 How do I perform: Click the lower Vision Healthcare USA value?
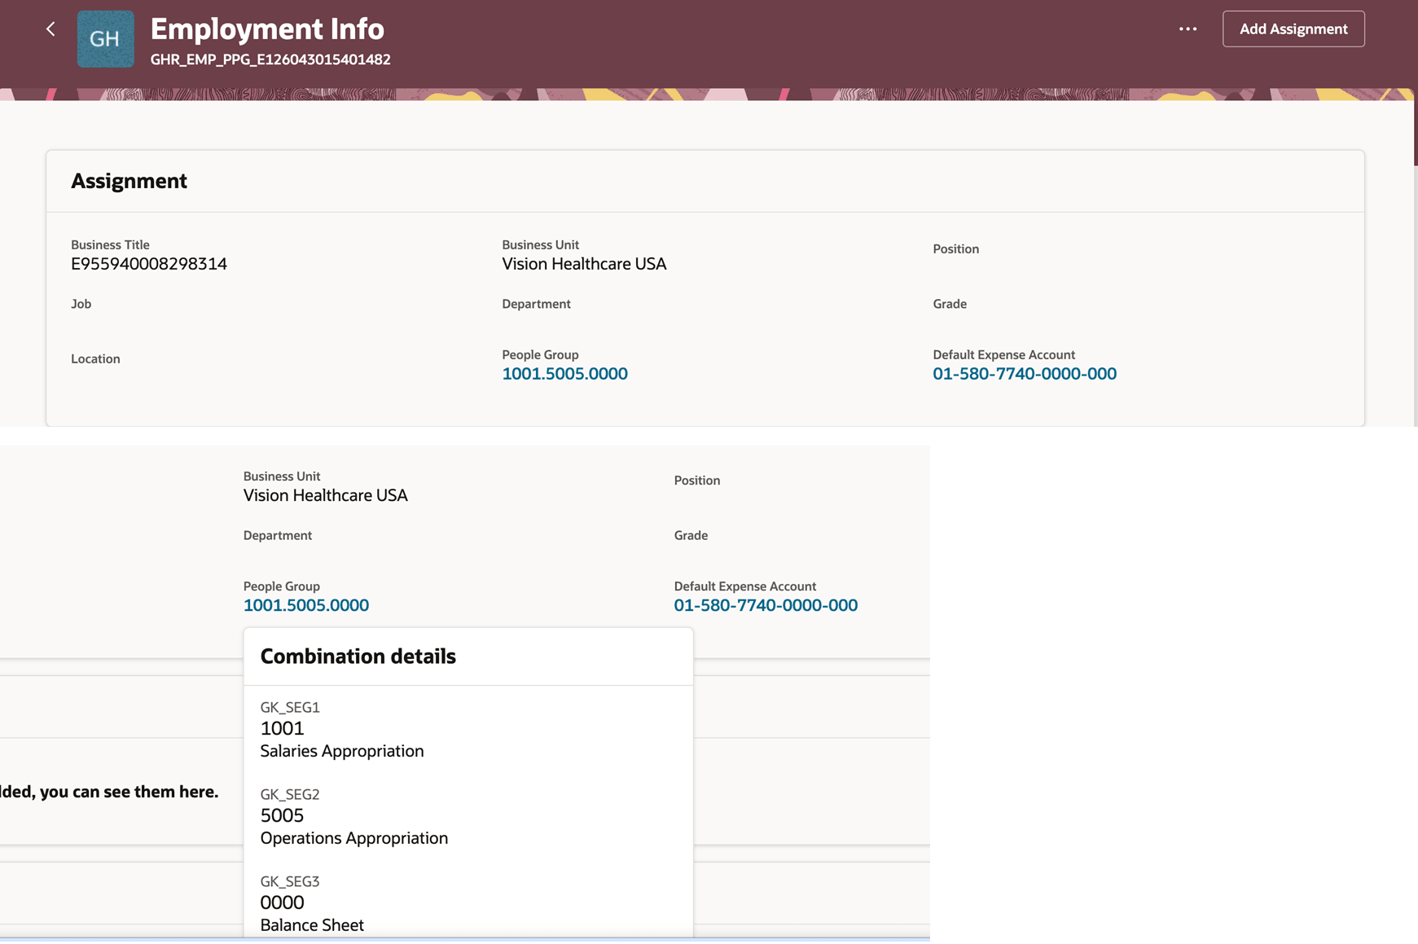(325, 495)
